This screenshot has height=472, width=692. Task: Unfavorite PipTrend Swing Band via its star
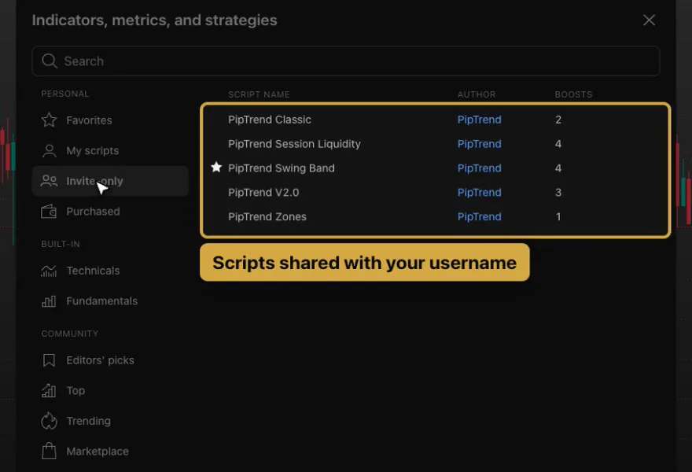coord(216,168)
